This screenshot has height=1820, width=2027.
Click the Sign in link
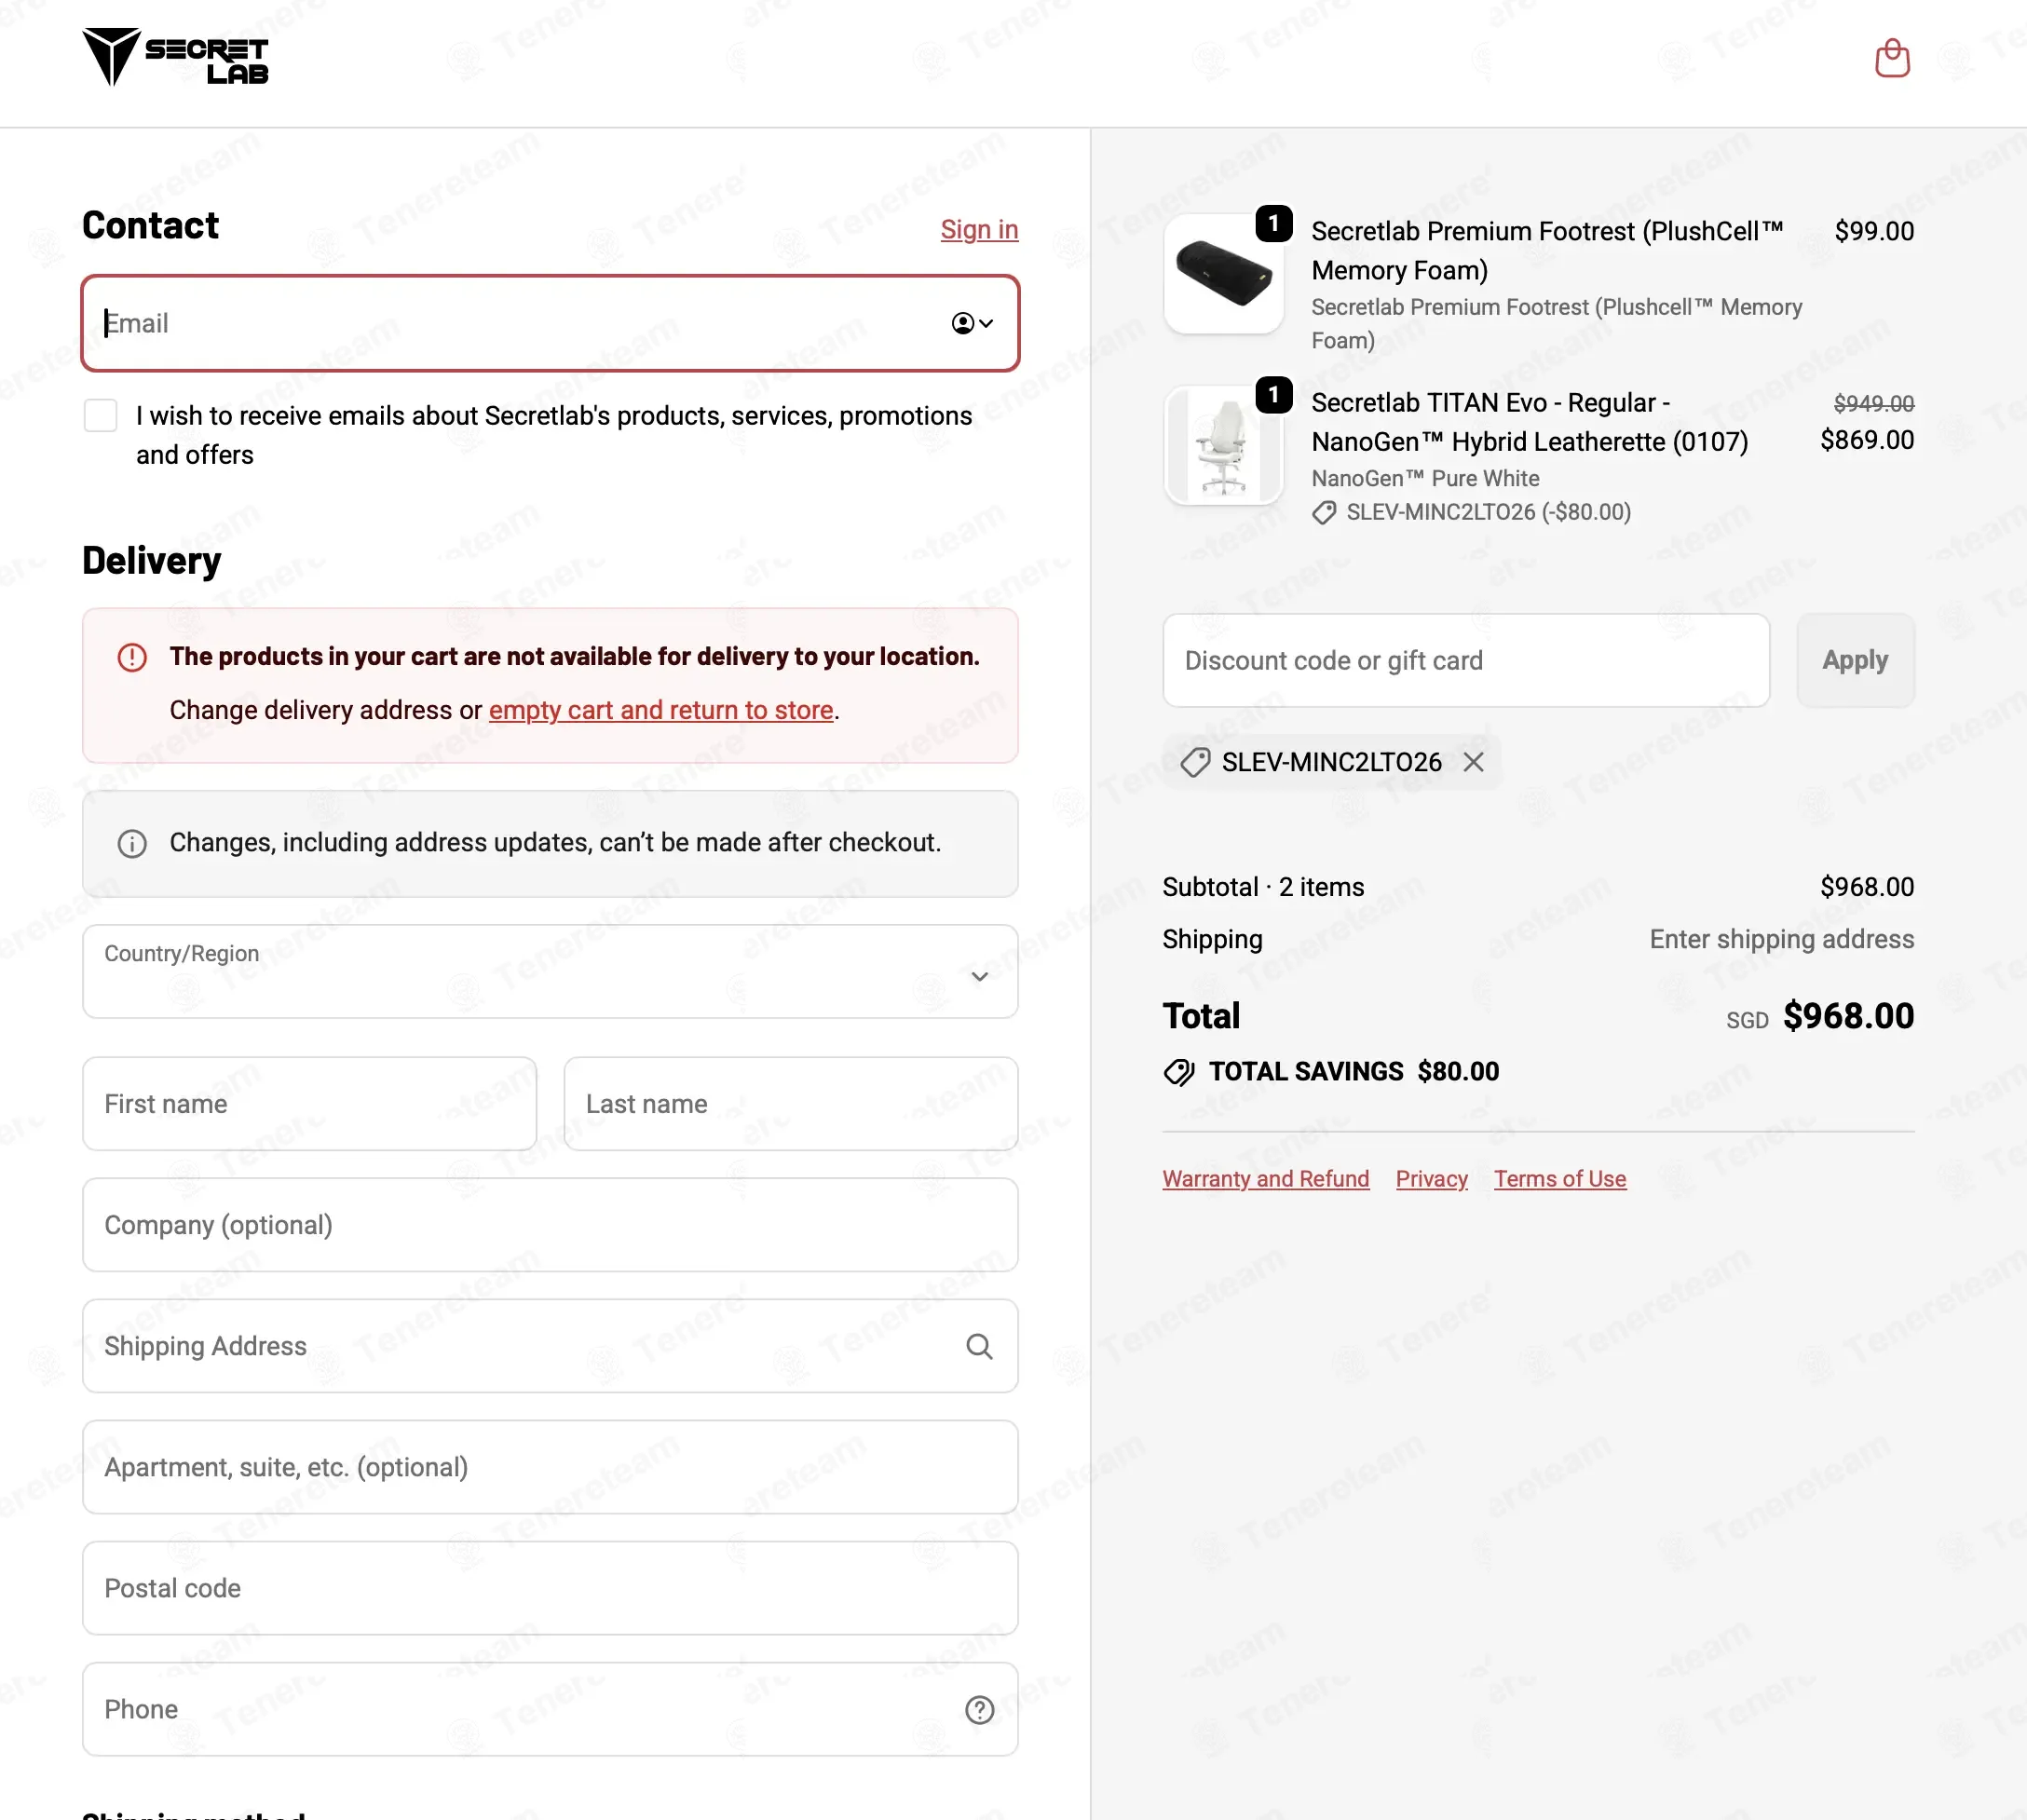(979, 229)
